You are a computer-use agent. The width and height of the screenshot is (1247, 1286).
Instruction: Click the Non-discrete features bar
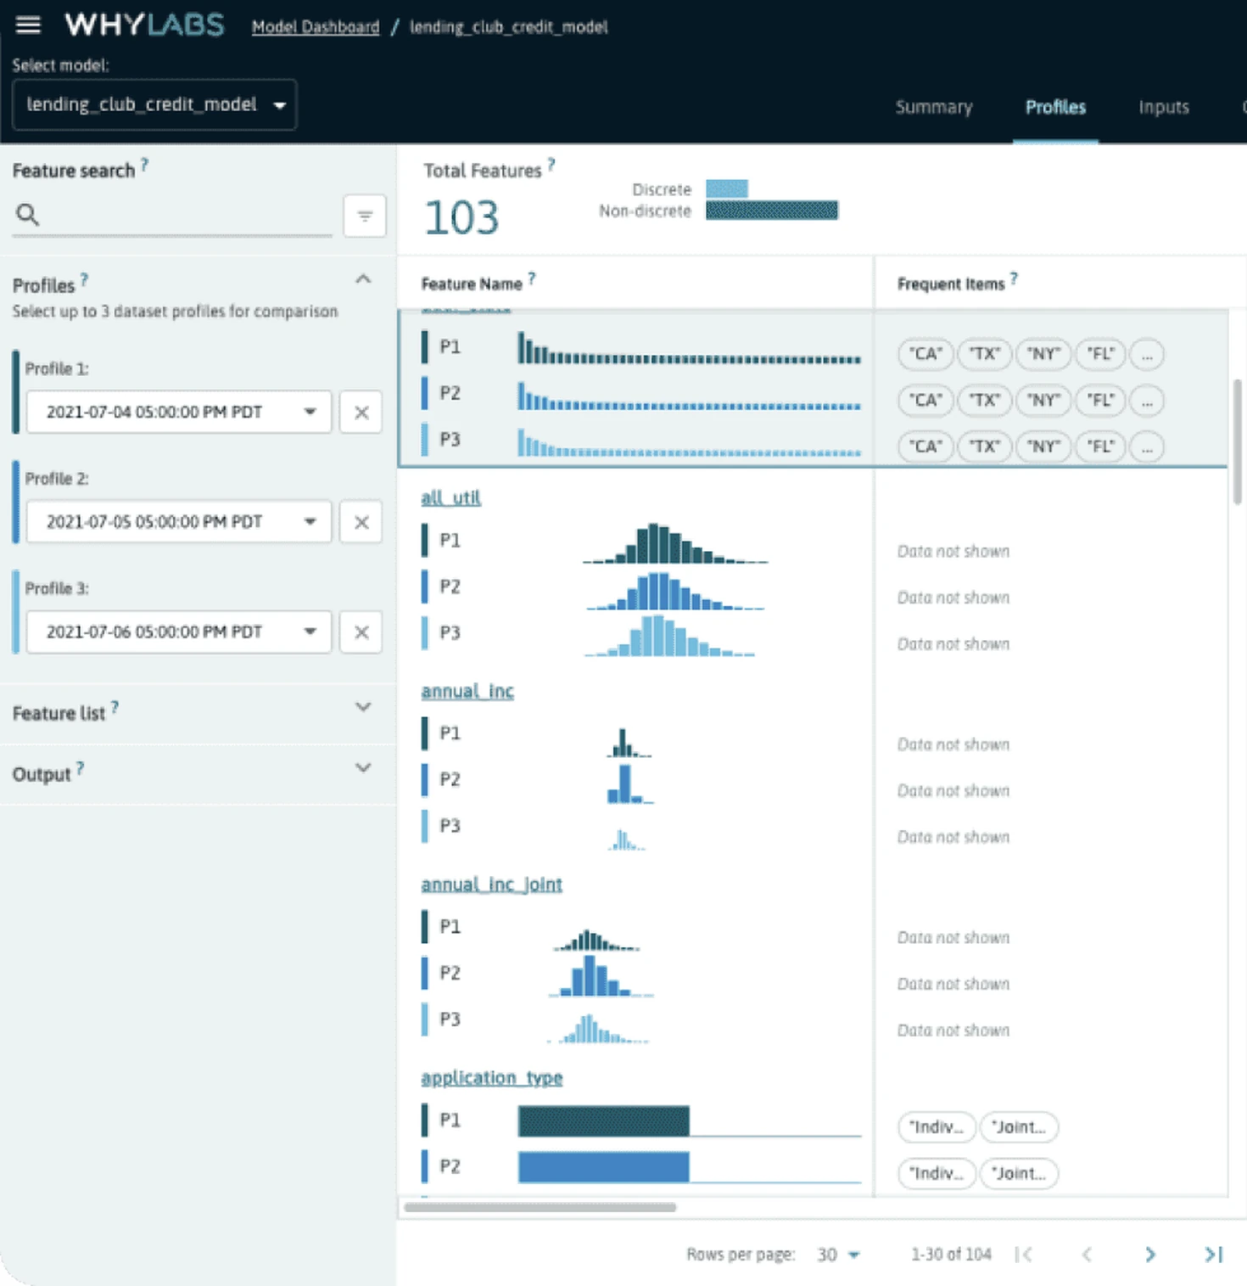click(x=772, y=211)
